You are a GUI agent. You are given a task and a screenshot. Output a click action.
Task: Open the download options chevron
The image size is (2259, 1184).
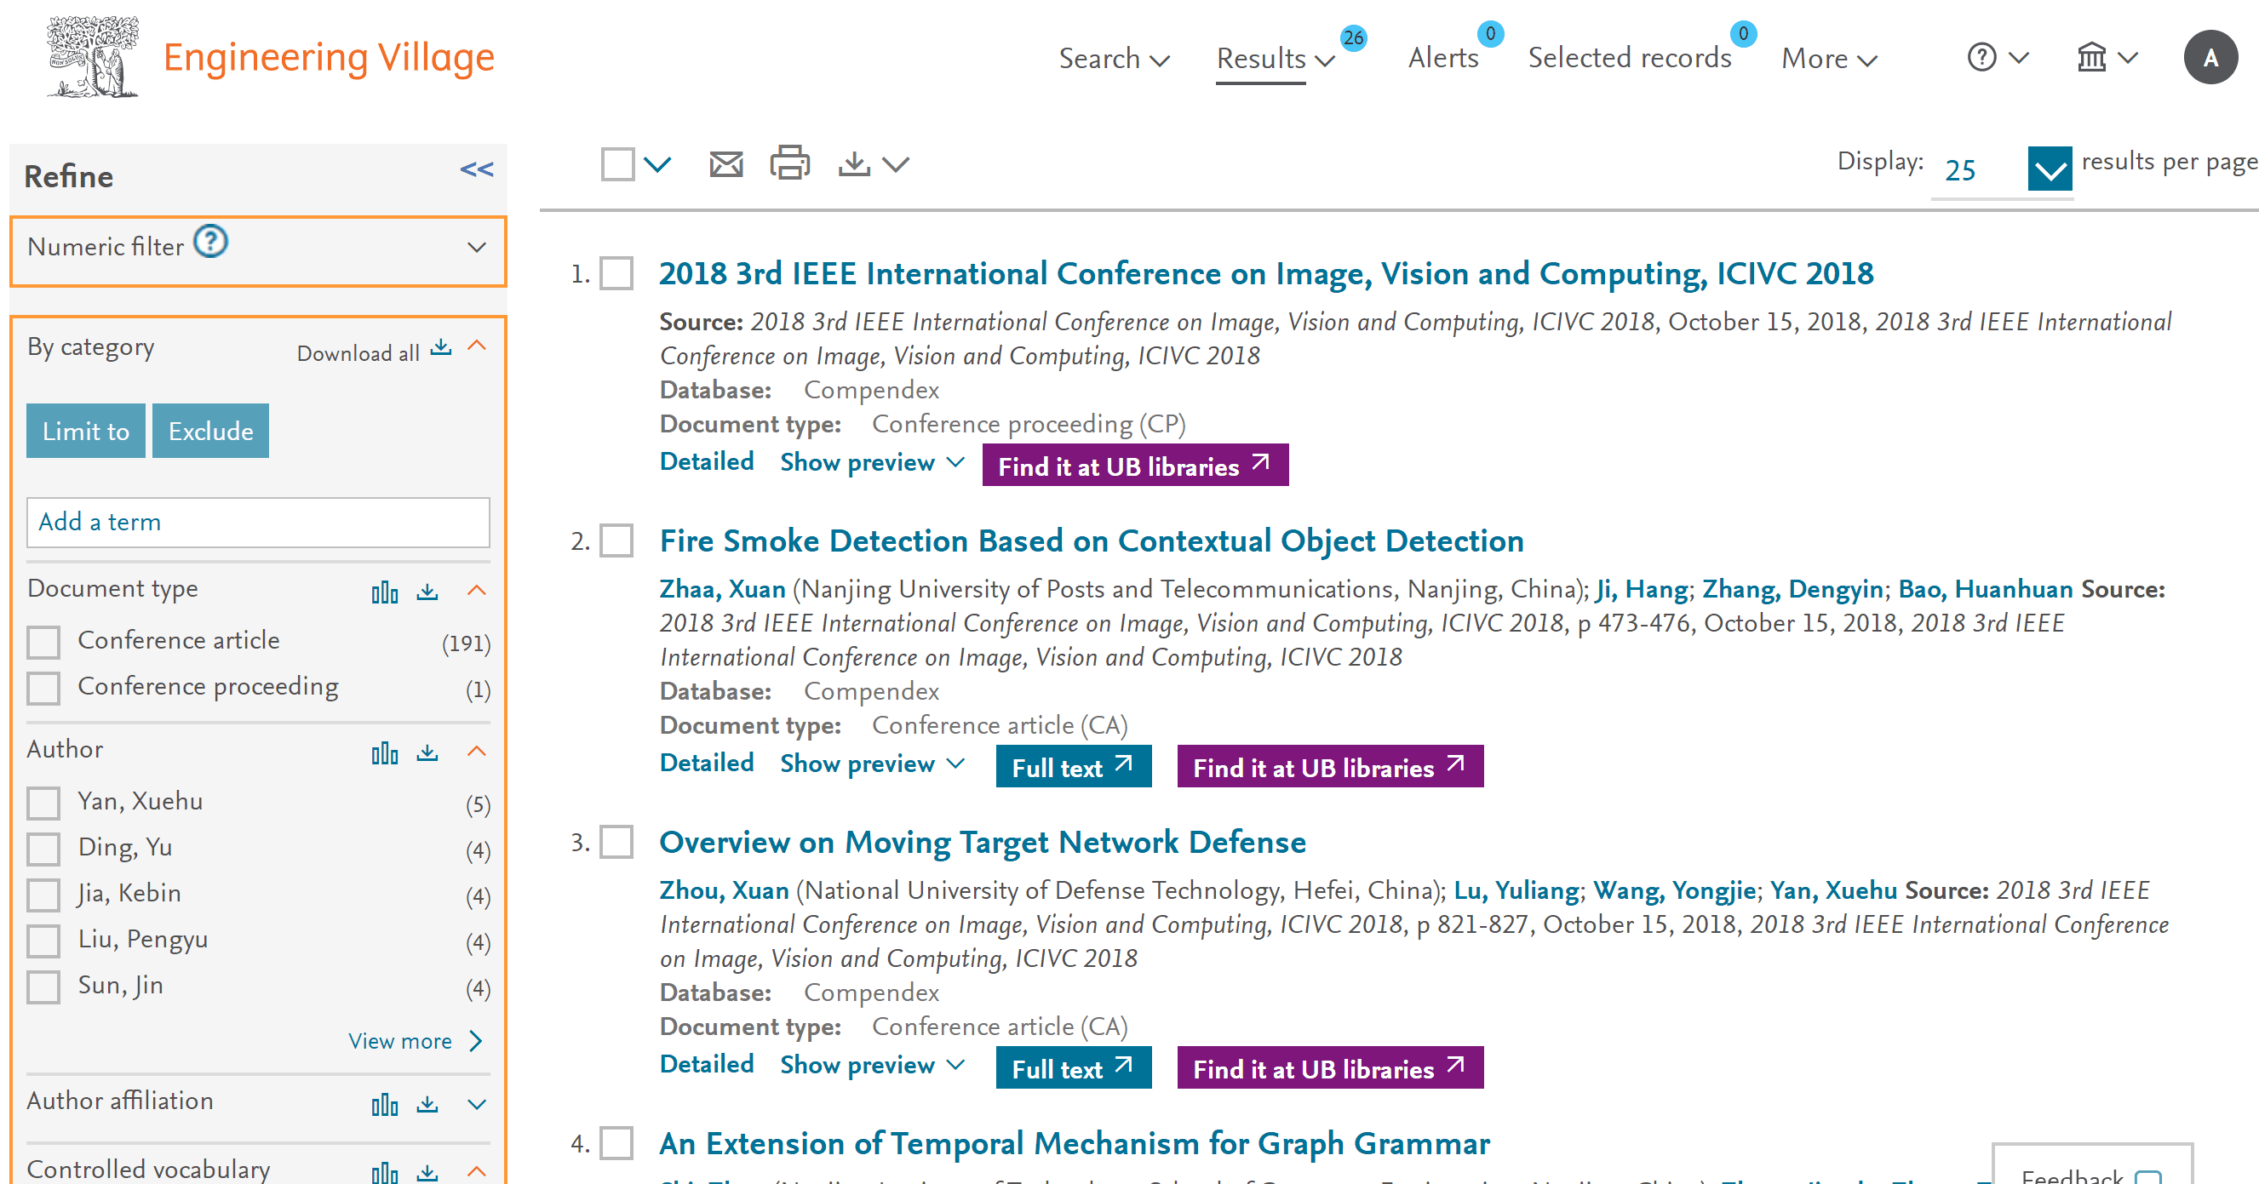(x=894, y=164)
